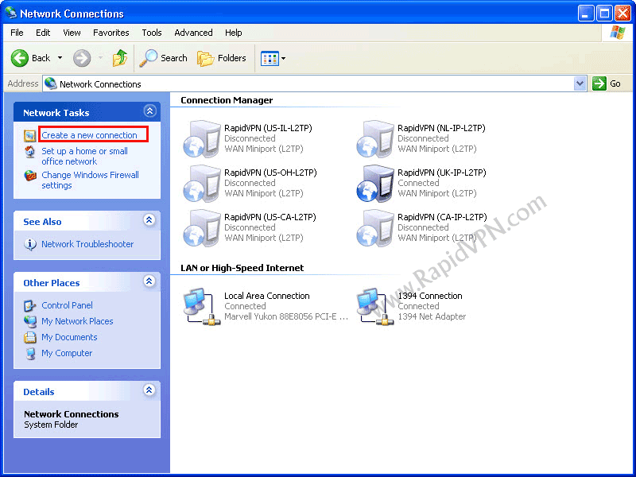This screenshot has height=477, width=636.
Task: Open the Back history dropdown arrow
Action: pos(60,58)
